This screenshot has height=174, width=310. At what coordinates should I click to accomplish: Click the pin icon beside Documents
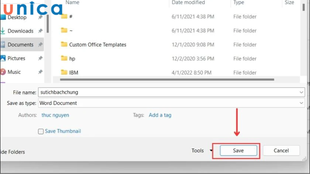[40, 45]
